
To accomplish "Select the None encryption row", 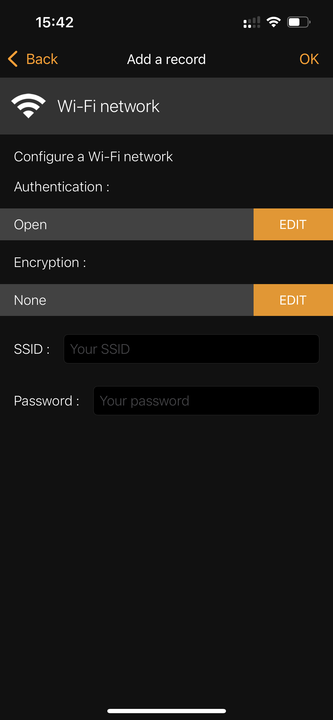I will click(127, 300).
